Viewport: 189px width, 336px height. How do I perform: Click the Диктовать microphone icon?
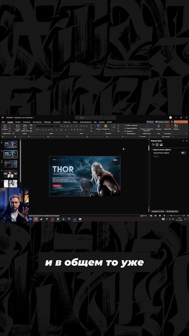coord(159,126)
